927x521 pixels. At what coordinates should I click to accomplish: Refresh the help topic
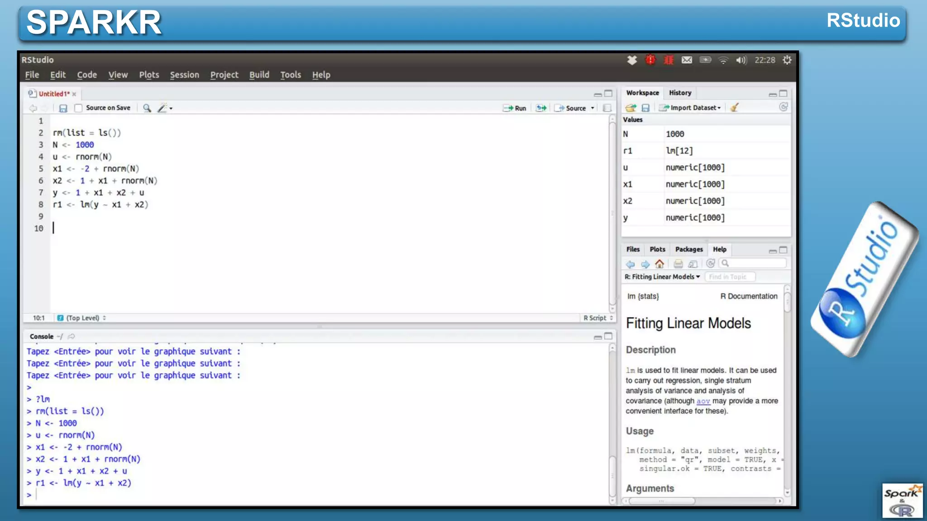[711, 263]
